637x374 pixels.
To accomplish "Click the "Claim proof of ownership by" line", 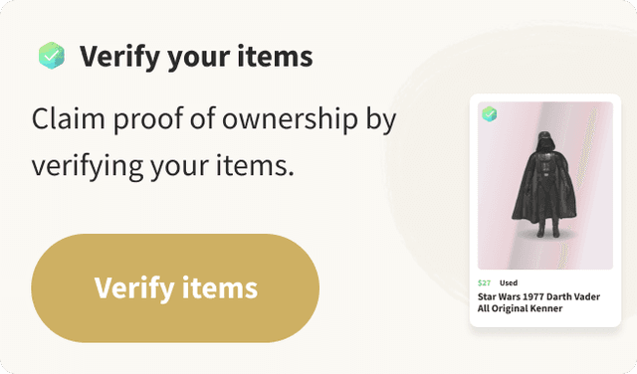I will click(x=214, y=119).
